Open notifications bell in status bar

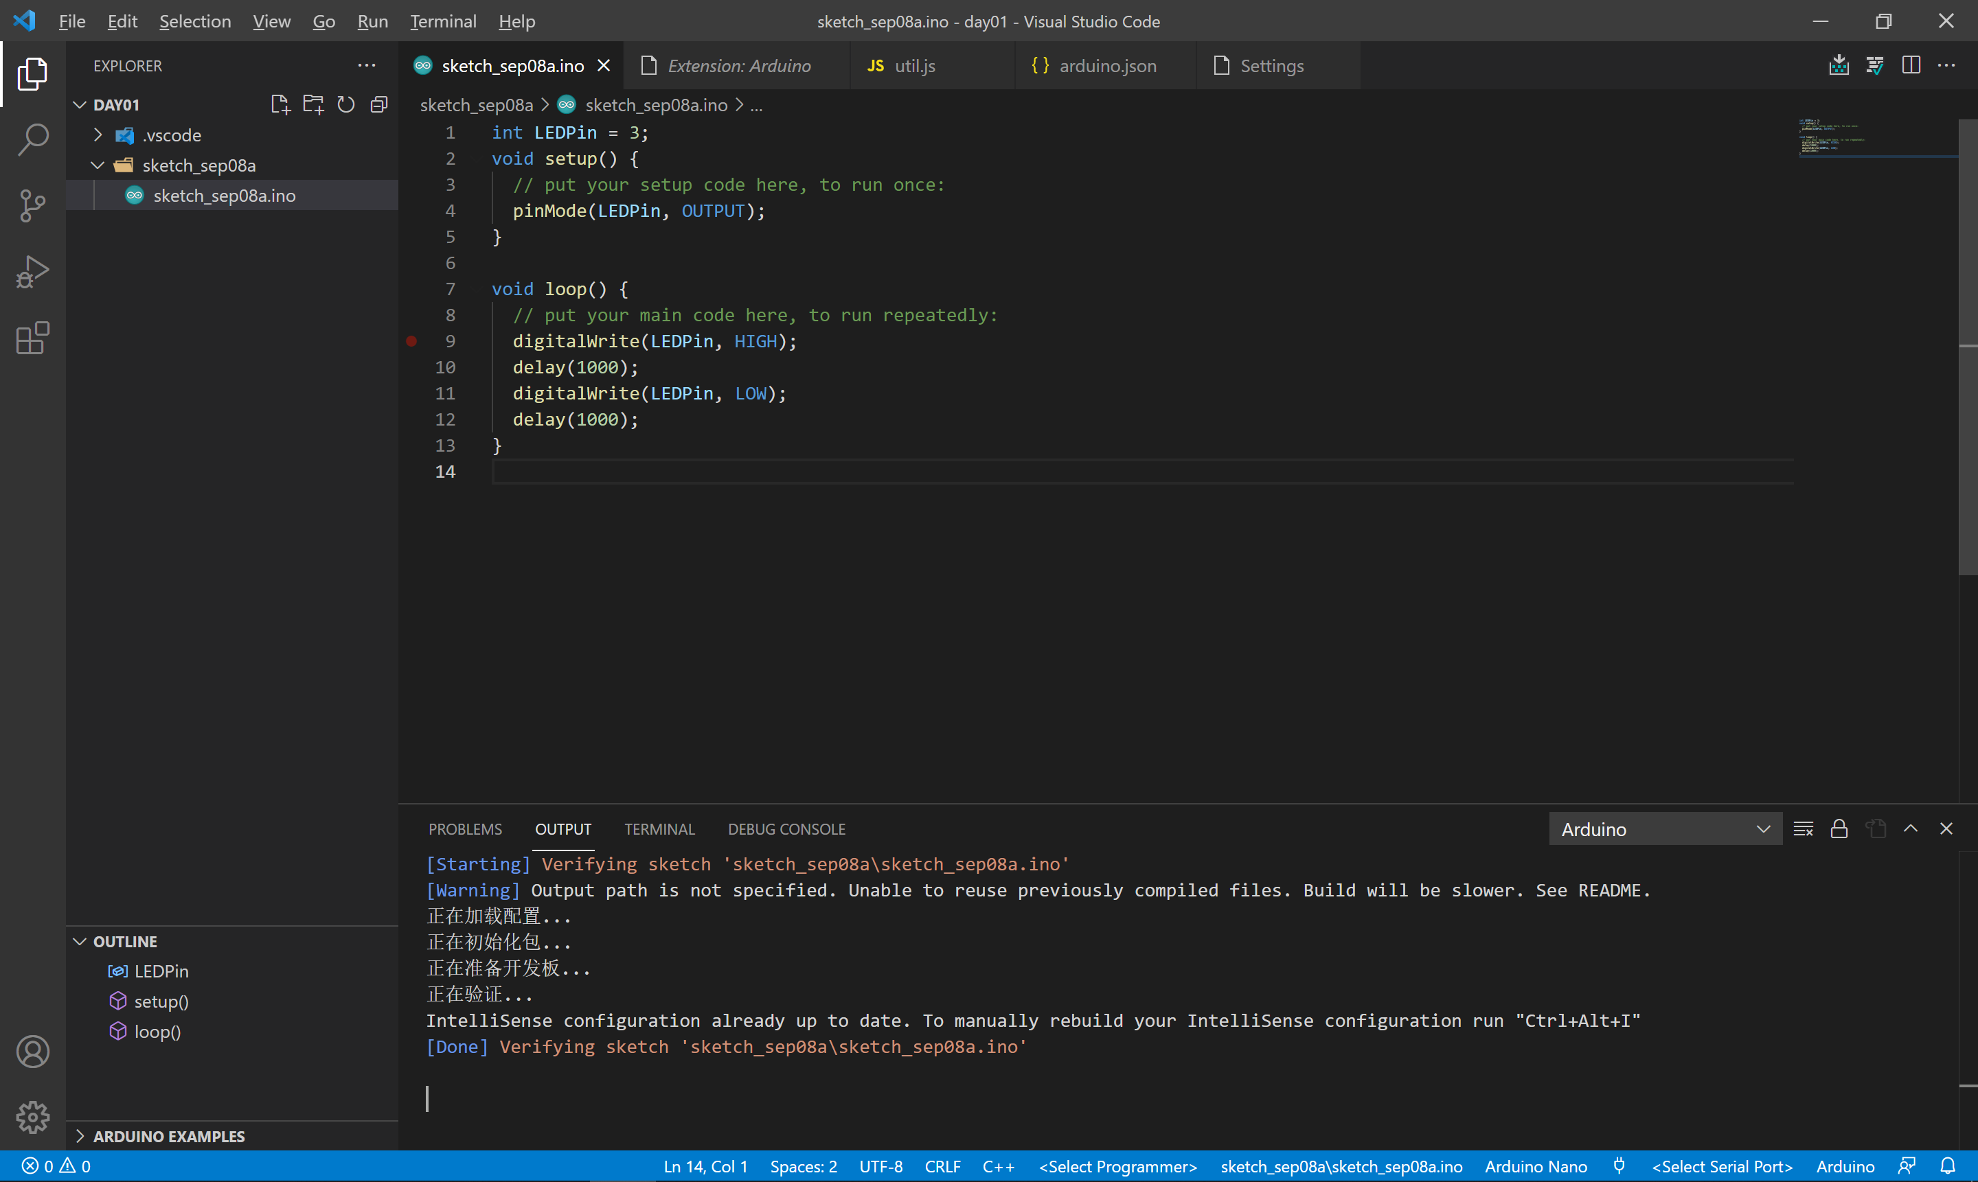coord(1948,1166)
